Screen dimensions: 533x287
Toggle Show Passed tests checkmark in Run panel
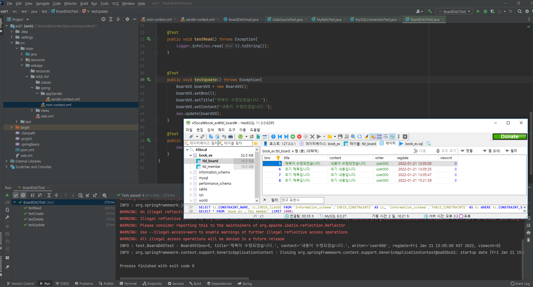point(16,195)
